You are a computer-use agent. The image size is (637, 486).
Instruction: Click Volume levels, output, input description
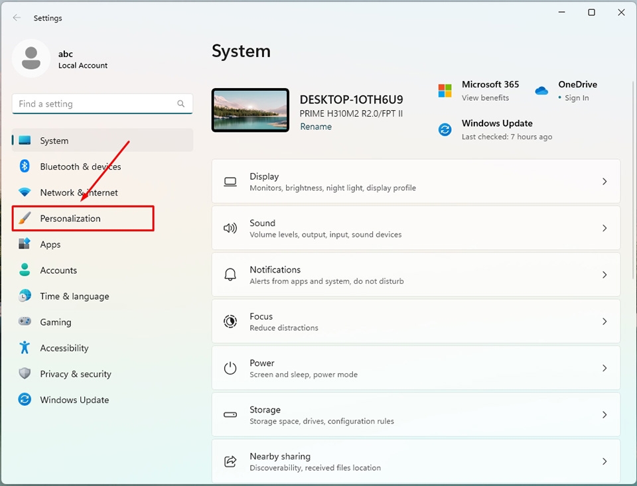click(325, 235)
